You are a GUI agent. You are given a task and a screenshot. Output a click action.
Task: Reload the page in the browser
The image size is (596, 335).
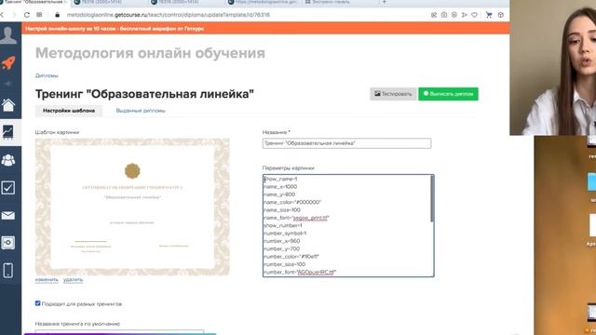(27, 15)
